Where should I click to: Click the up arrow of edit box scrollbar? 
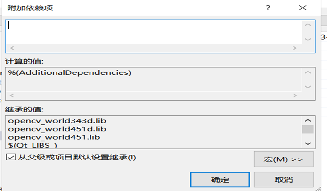tap(308, 25)
